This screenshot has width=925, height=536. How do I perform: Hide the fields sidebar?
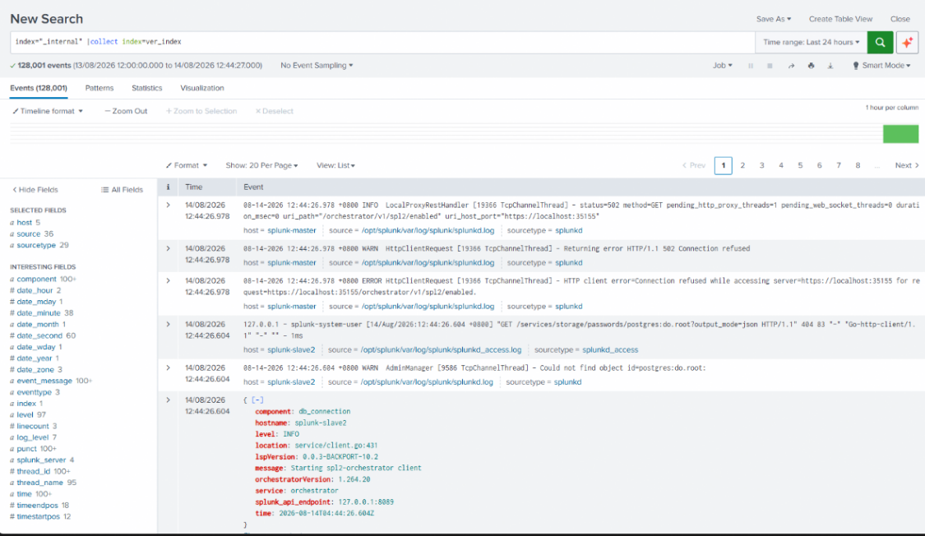tap(35, 190)
